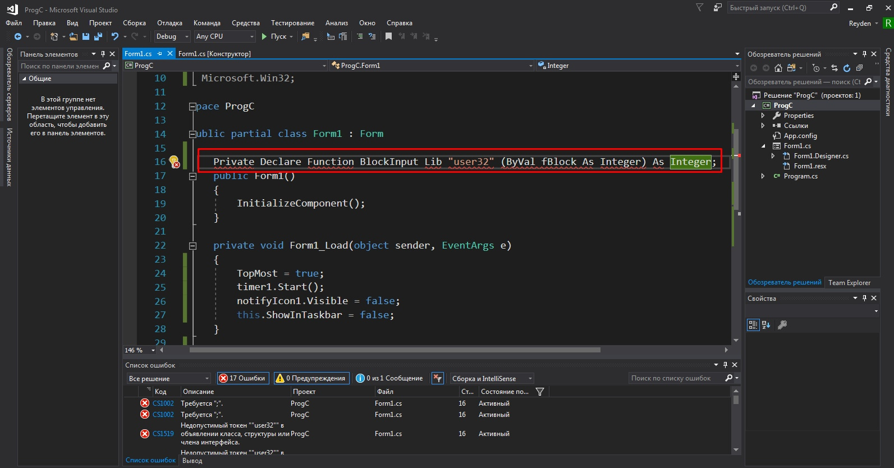Click the Save All icon
Screen dimensions: 894x468
98,36
